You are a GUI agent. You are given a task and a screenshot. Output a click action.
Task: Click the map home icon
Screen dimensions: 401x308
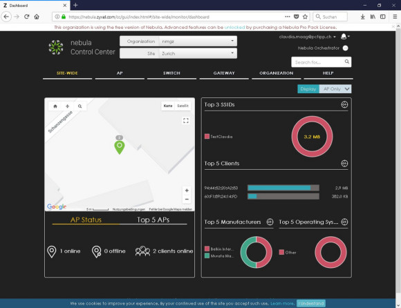pos(55,106)
